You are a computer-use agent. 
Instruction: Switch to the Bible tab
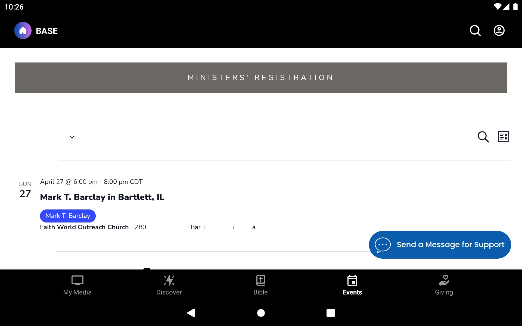click(260, 285)
